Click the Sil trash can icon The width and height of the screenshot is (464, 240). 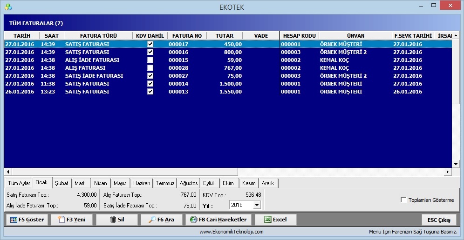pyautogui.click(x=113, y=220)
